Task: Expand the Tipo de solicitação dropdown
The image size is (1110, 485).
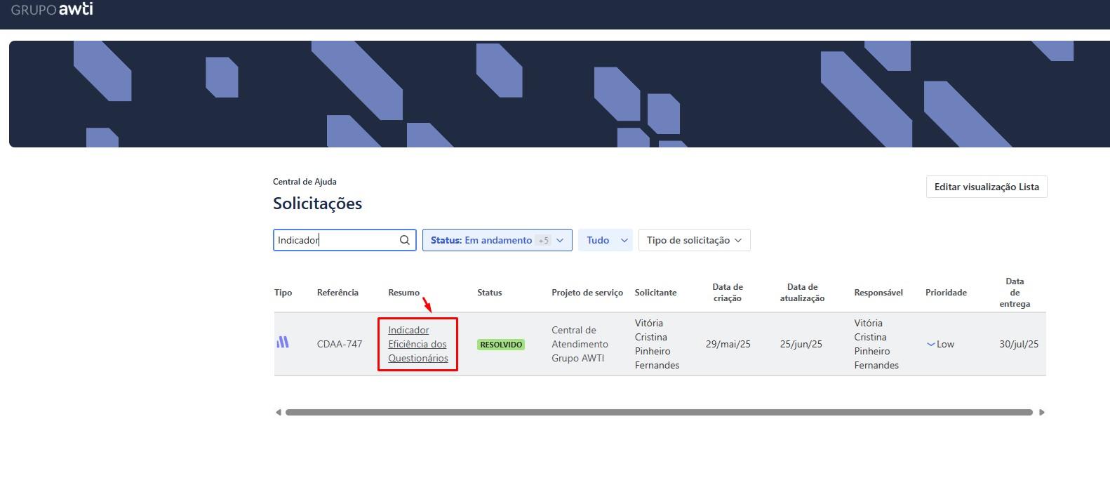Action: [695, 240]
